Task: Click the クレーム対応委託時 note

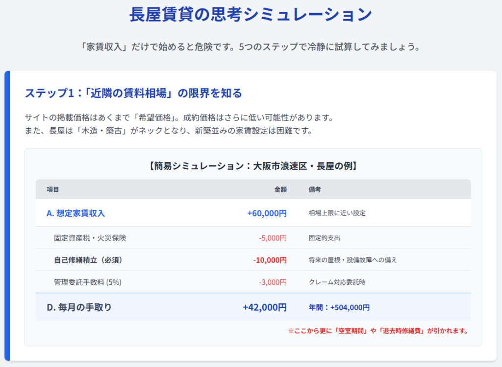Action: pos(337,282)
